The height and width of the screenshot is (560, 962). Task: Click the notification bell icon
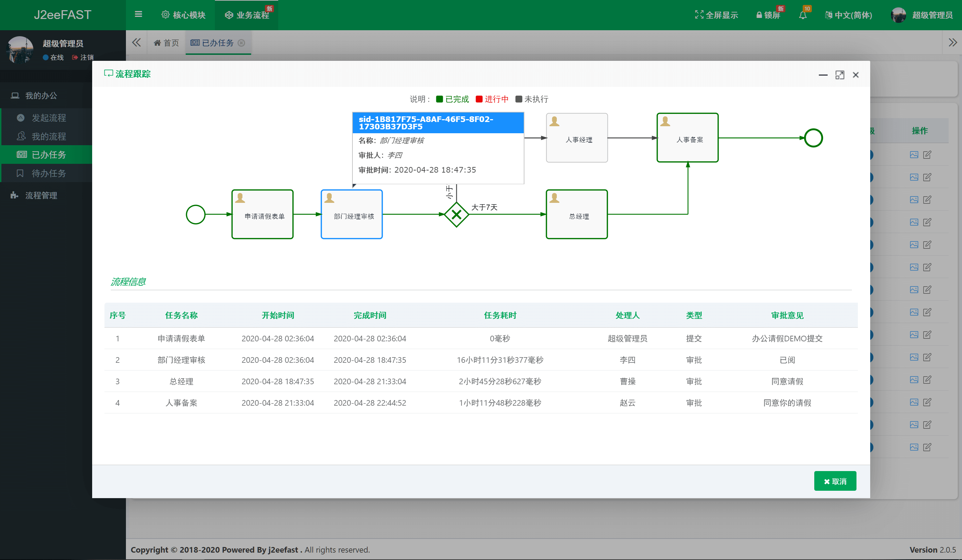click(x=802, y=15)
